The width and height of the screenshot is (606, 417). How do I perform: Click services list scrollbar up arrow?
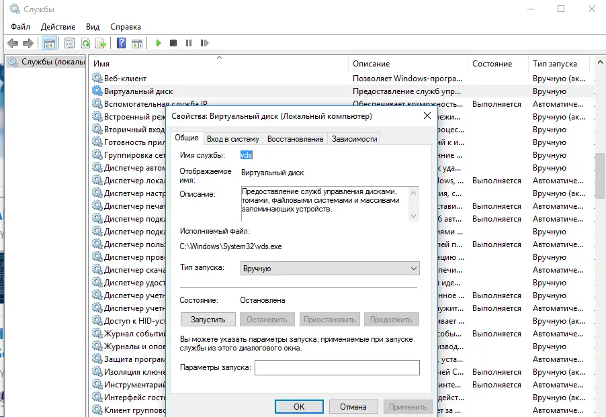point(600,62)
